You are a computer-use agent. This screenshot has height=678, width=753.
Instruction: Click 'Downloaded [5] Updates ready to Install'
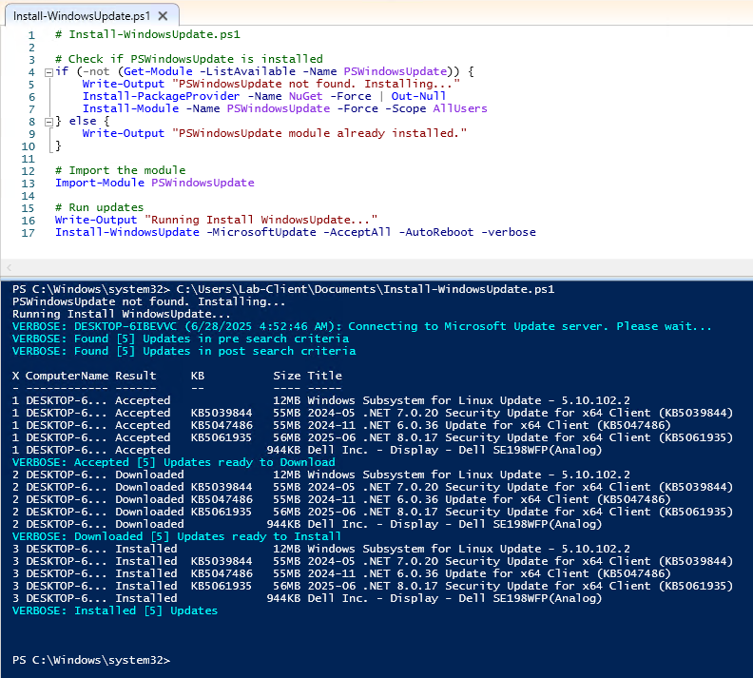coord(208,536)
